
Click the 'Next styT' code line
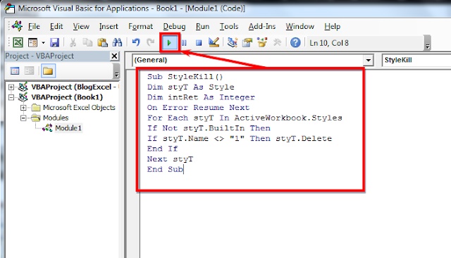tap(170, 159)
